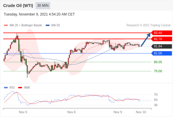Select the MA 20 + Bollinger Bands label
Image resolution: width=173 pixels, height=117 pixels.
(26, 25)
